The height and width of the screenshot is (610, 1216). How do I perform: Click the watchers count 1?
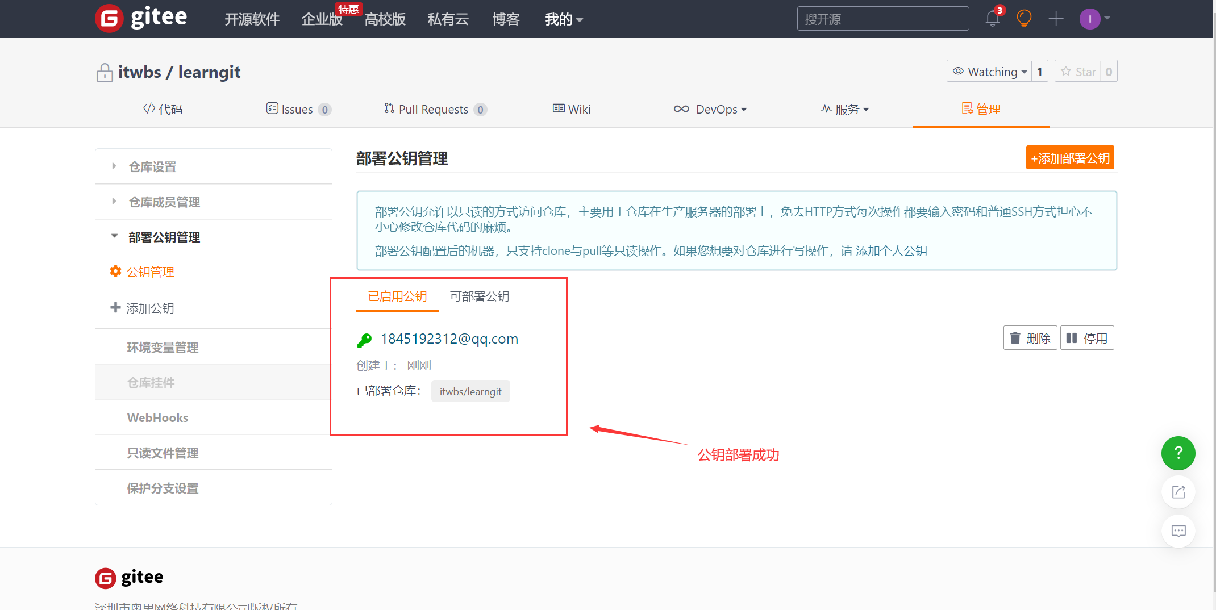click(x=1039, y=72)
